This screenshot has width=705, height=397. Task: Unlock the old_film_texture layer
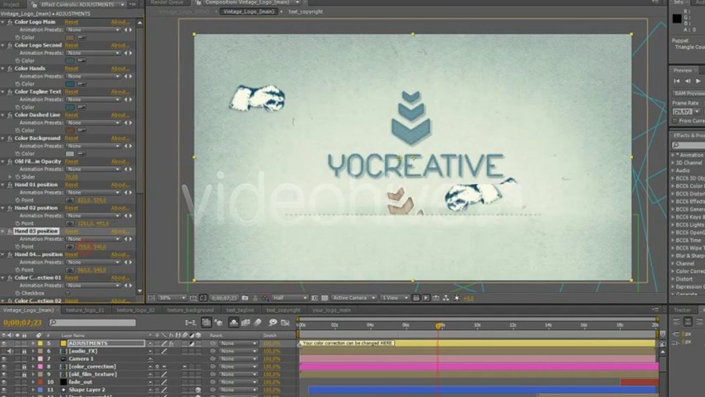(24, 374)
